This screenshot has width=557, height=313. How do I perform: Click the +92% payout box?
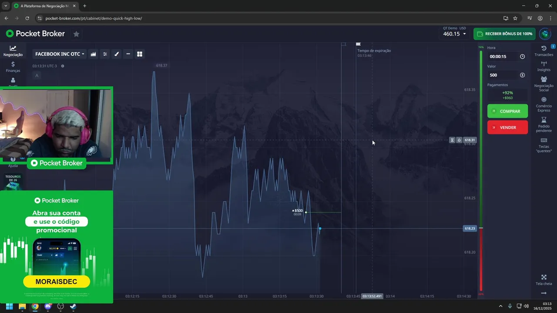[507, 95]
